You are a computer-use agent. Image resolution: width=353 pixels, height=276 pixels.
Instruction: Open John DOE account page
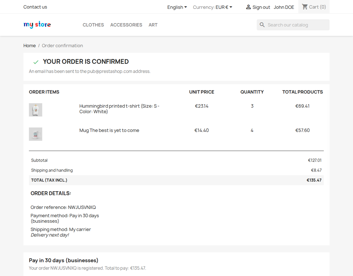click(284, 7)
